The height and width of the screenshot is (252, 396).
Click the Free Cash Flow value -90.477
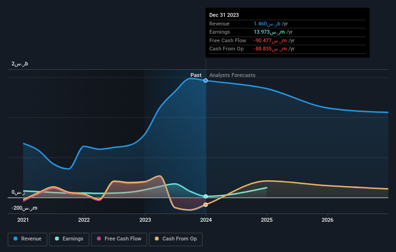[x=270, y=40]
